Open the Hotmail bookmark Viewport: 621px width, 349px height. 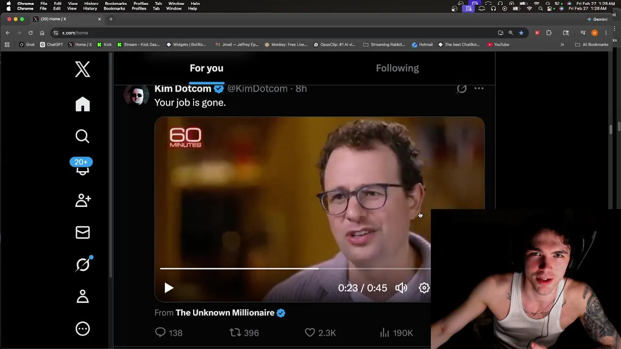422,45
